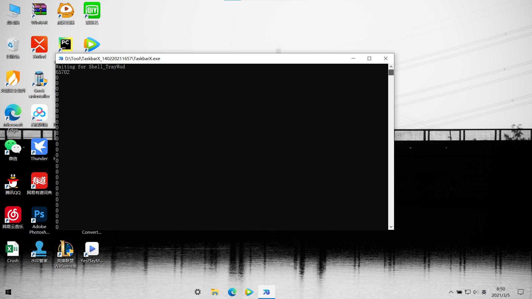
Task: Open the Recycle Bin (回收站)
Action: click(x=13, y=44)
